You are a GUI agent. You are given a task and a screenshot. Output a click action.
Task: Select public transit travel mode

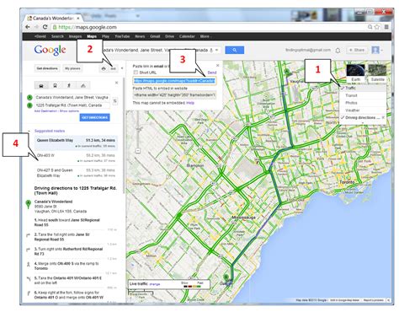tap(55, 85)
